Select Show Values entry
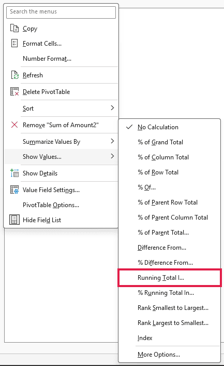The image size is (224, 366). click(62, 156)
